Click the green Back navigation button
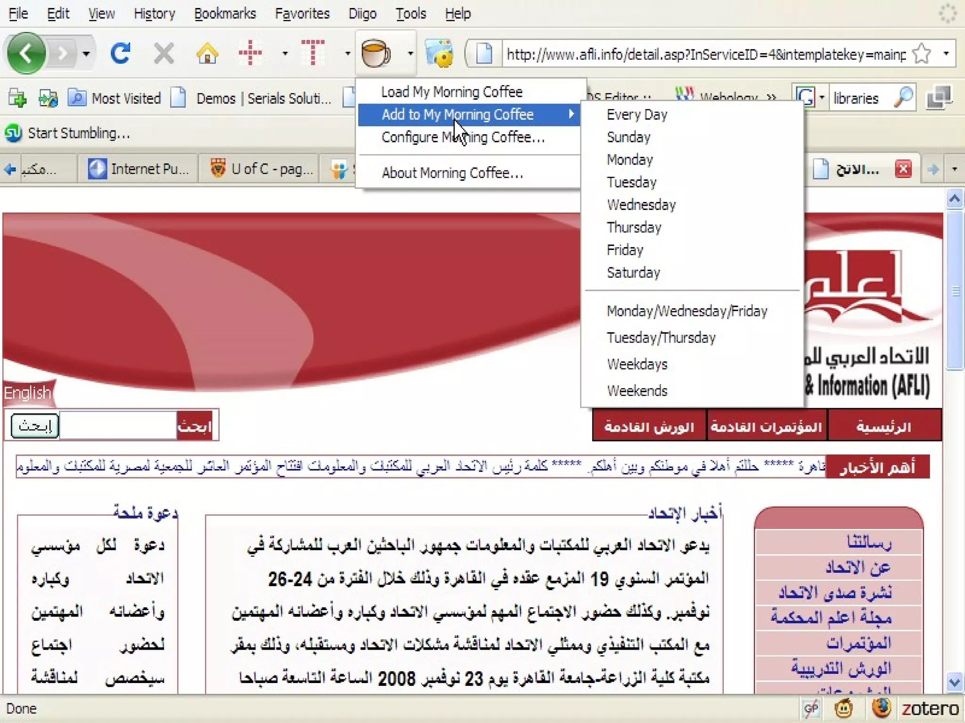The height and width of the screenshot is (723, 965). coord(26,53)
